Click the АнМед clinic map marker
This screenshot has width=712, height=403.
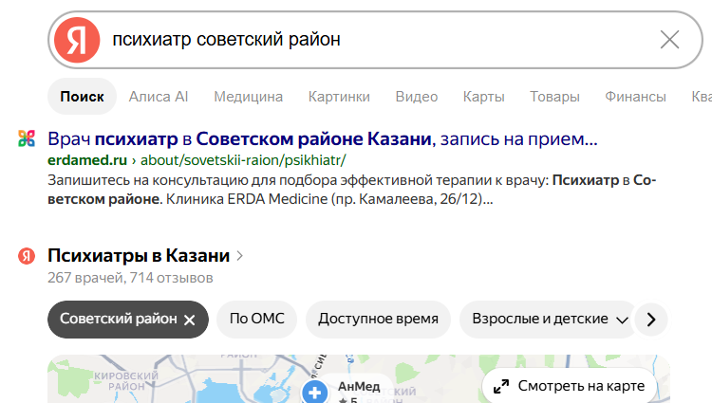point(314,393)
